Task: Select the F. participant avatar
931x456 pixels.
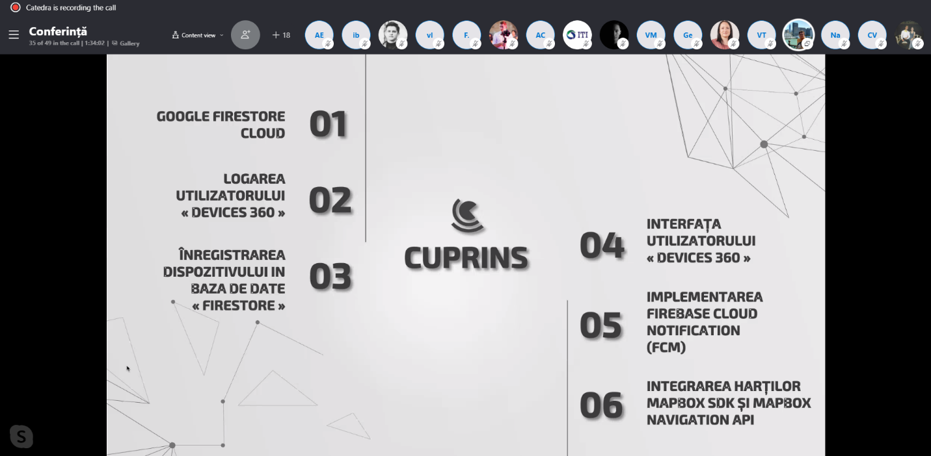Action: (x=466, y=35)
